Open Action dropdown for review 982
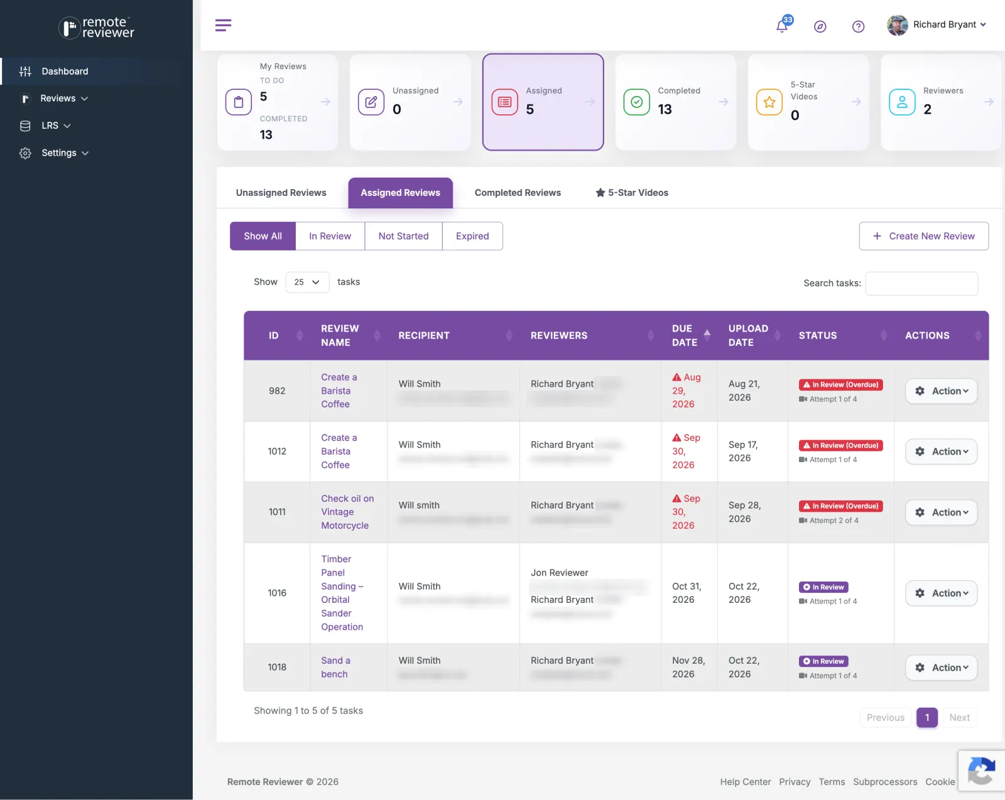 941,391
